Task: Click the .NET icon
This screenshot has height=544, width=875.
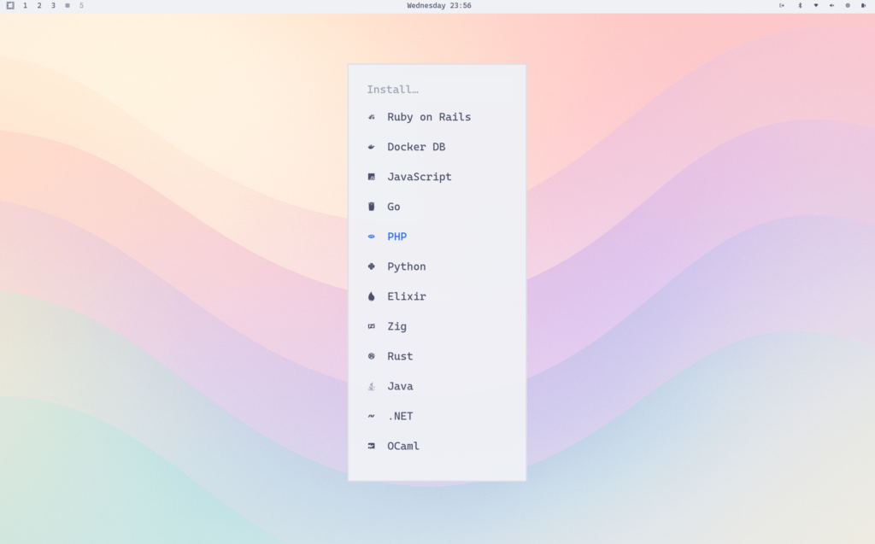Action: pyautogui.click(x=372, y=416)
